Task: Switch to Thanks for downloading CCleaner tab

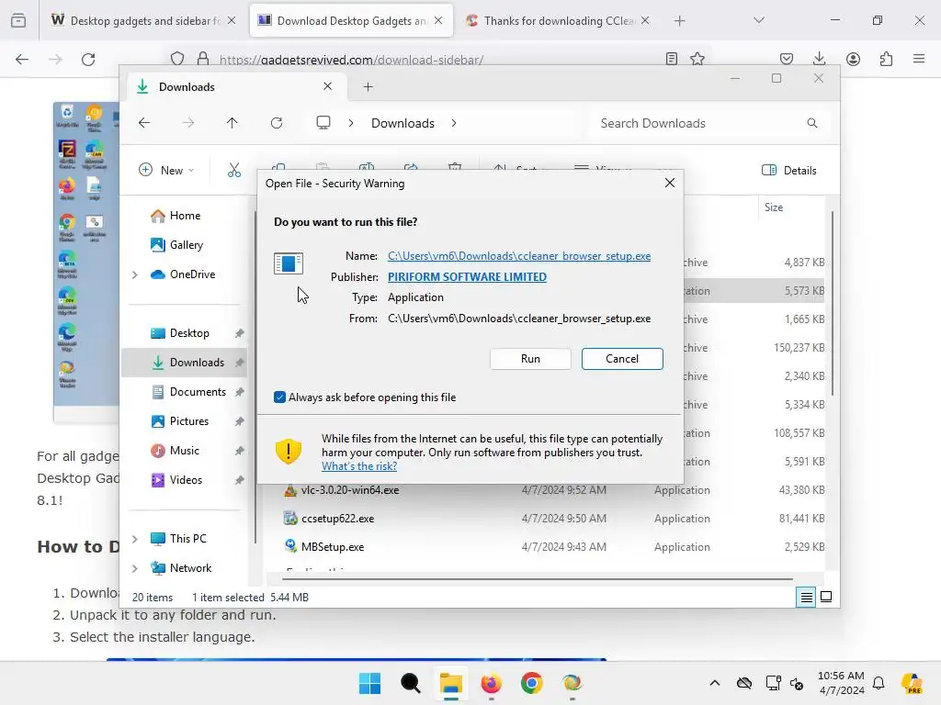Action: (558, 21)
